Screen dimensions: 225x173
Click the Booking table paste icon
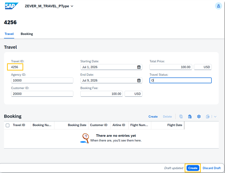pos(190,116)
